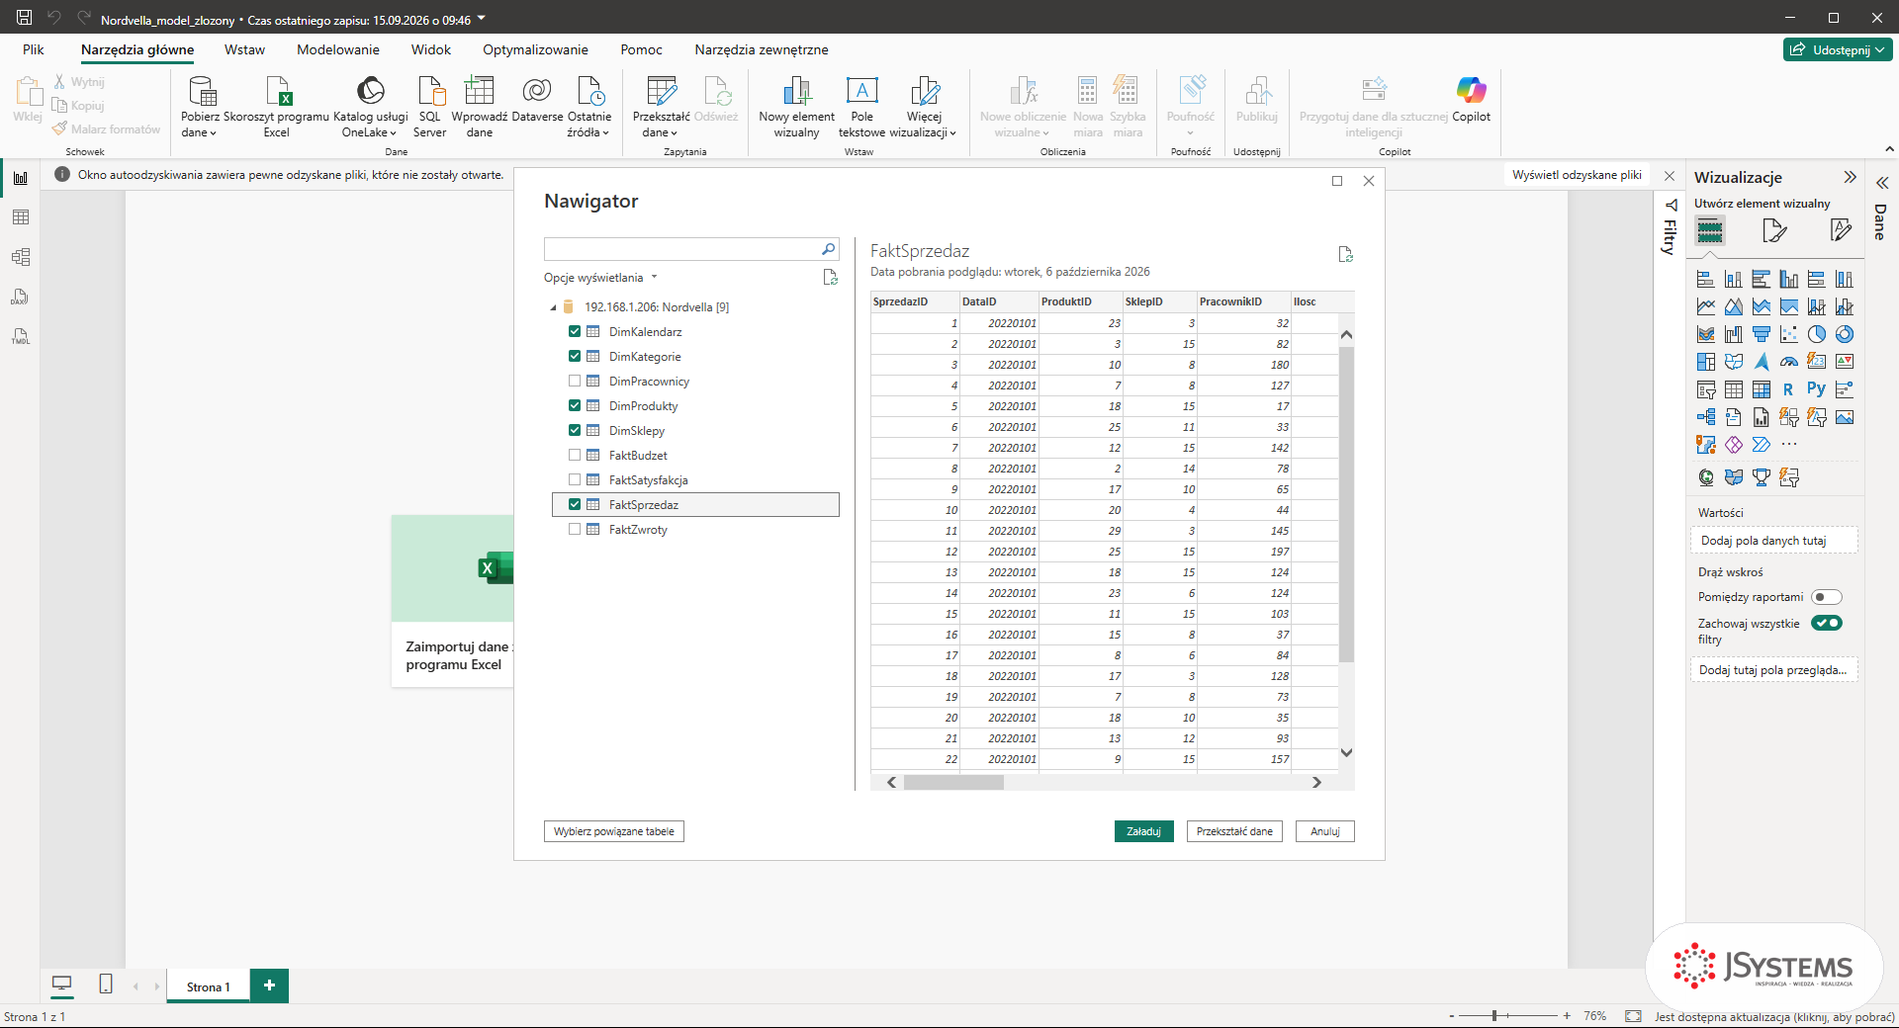The height and width of the screenshot is (1028, 1899).
Task: Click Skoroszyt programu Excel icon
Action: [x=278, y=91]
